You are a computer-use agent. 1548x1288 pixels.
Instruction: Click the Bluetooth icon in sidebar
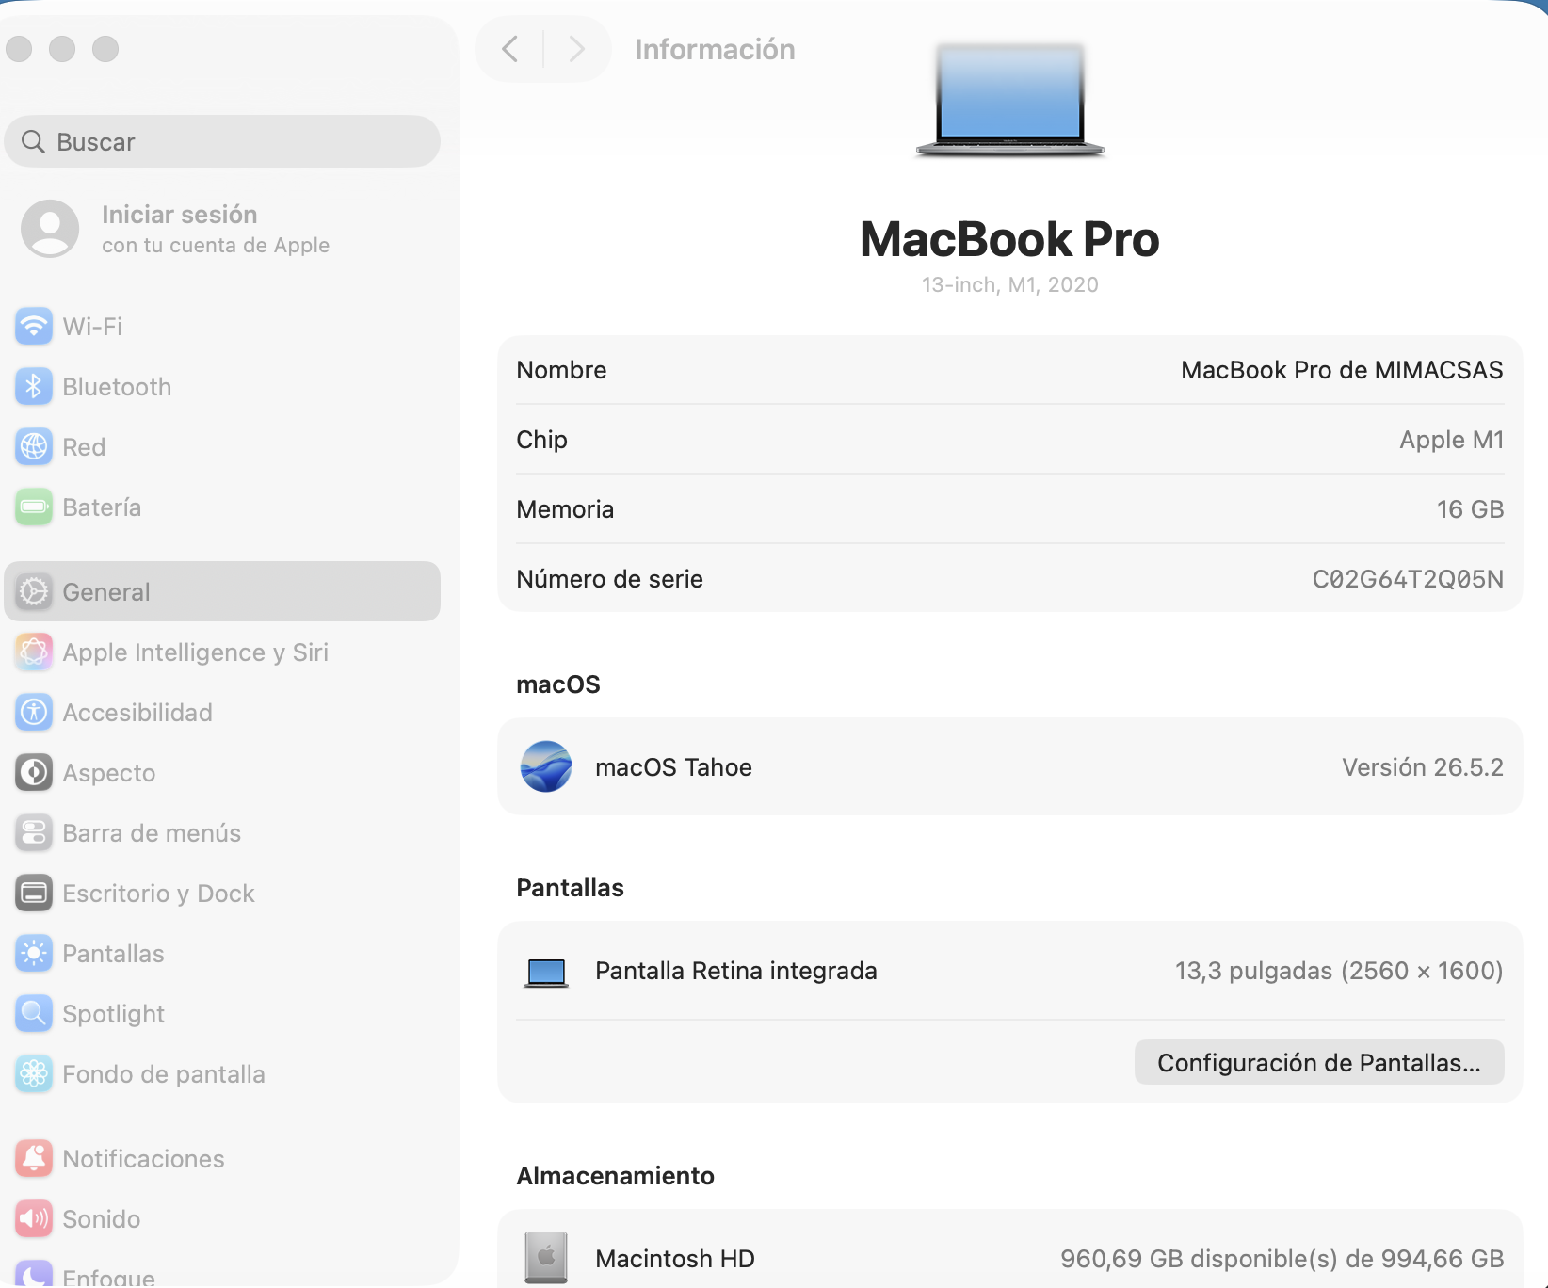(x=34, y=387)
